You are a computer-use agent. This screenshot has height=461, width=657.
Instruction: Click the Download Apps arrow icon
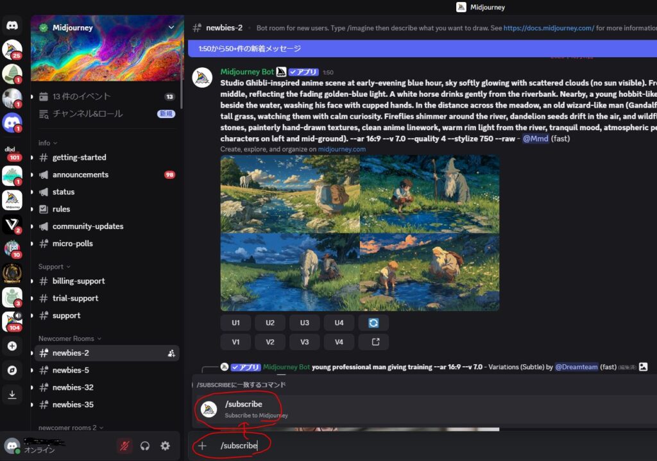[12, 395]
